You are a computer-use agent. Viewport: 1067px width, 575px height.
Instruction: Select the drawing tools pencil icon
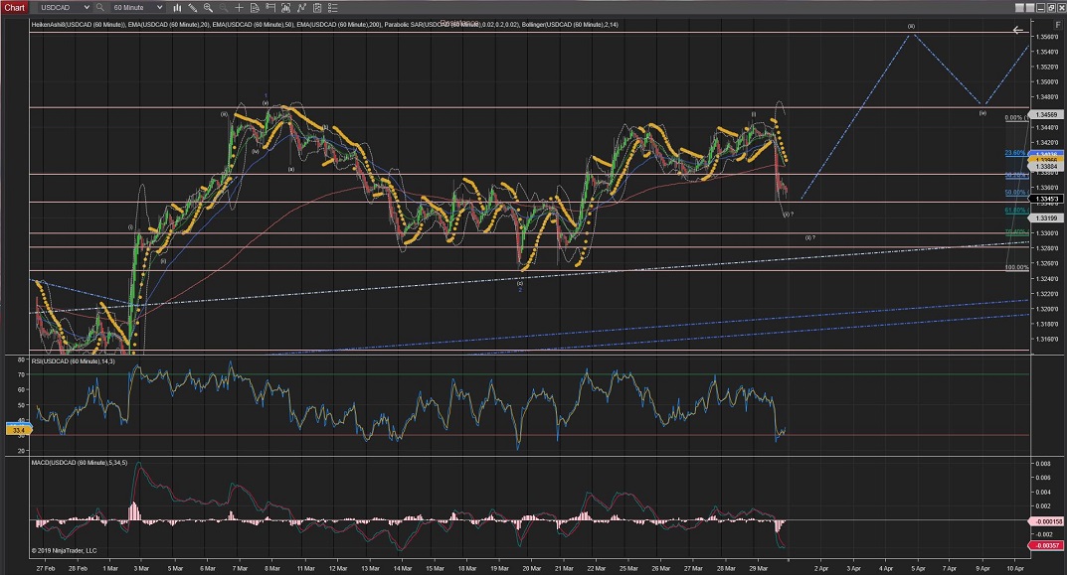[193, 8]
